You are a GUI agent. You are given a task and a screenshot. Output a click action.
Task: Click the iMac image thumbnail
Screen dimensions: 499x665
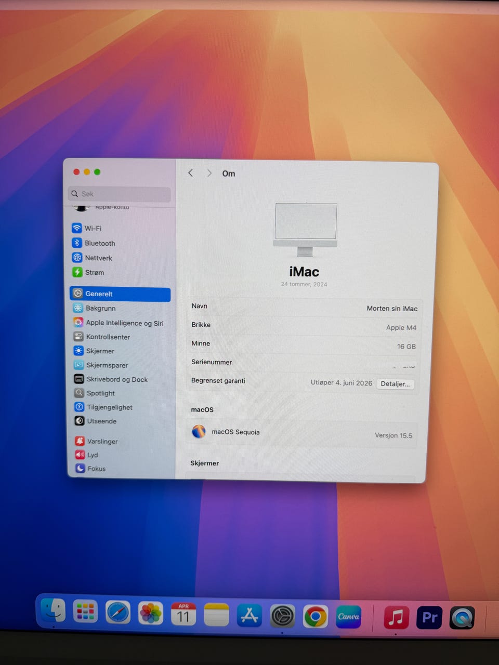click(x=306, y=229)
